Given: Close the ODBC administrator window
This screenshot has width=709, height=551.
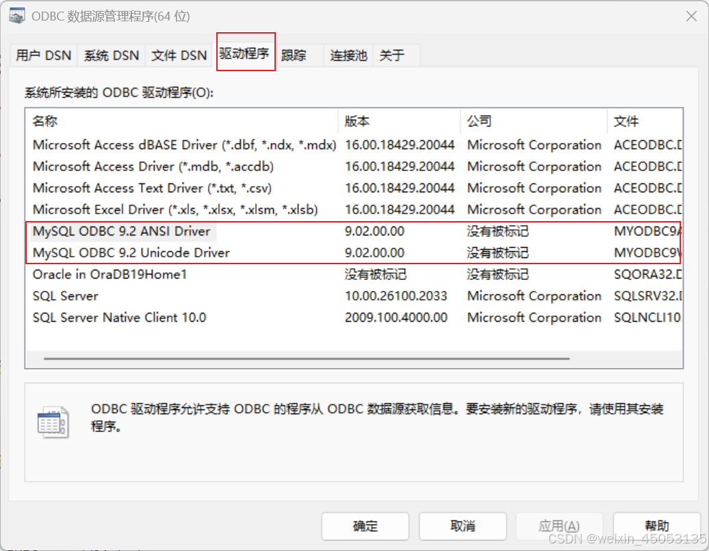Looking at the screenshot, I should click(x=691, y=16).
